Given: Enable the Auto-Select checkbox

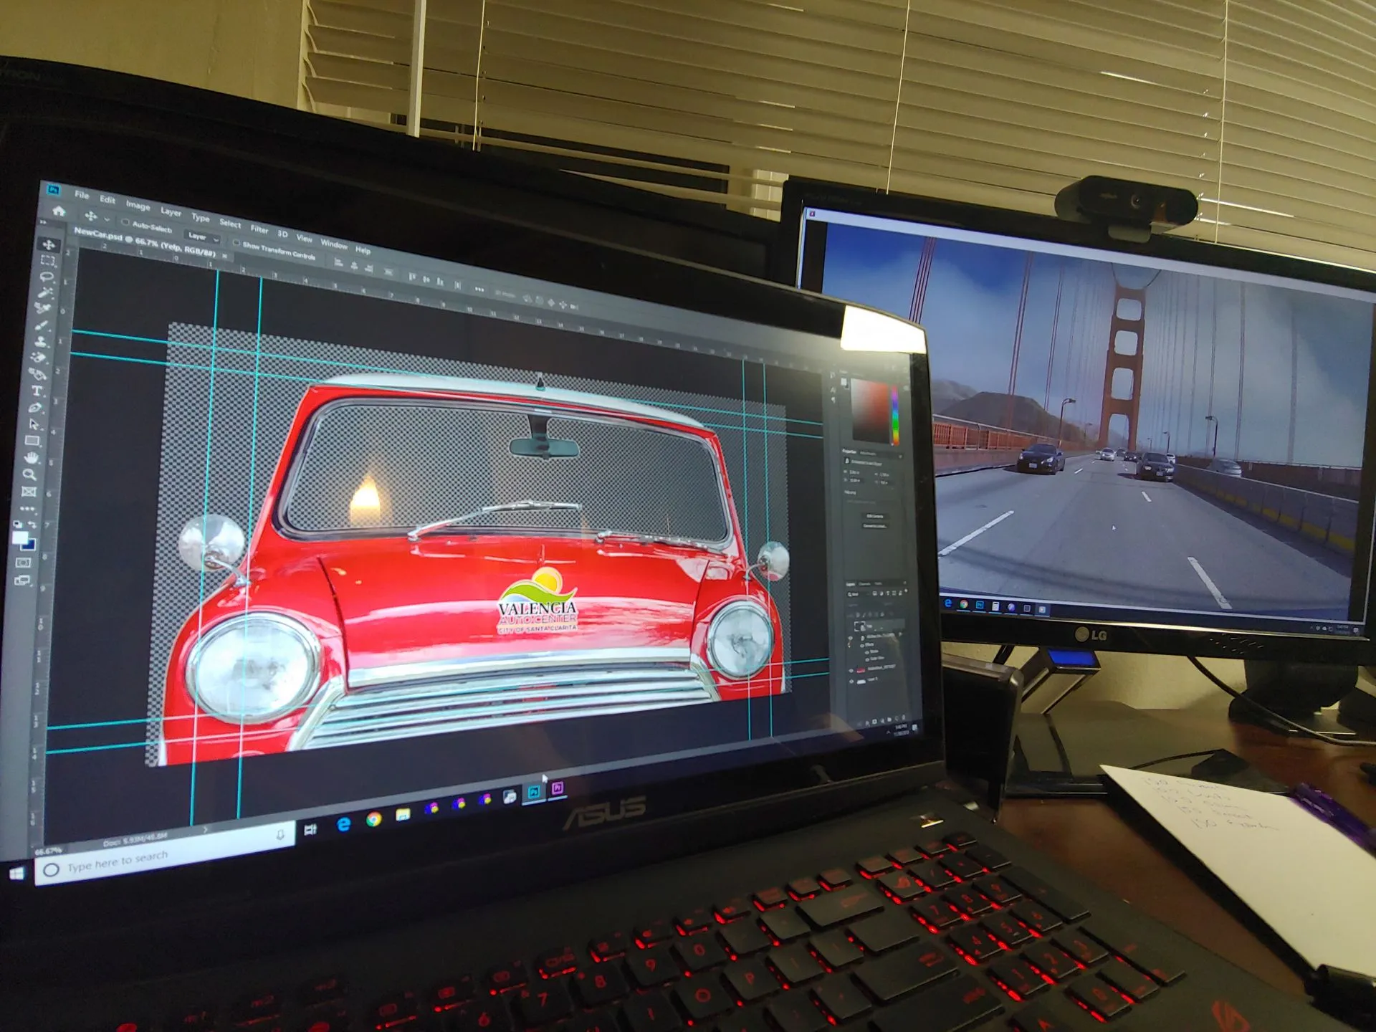Looking at the screenshot, I should (125, 223).
